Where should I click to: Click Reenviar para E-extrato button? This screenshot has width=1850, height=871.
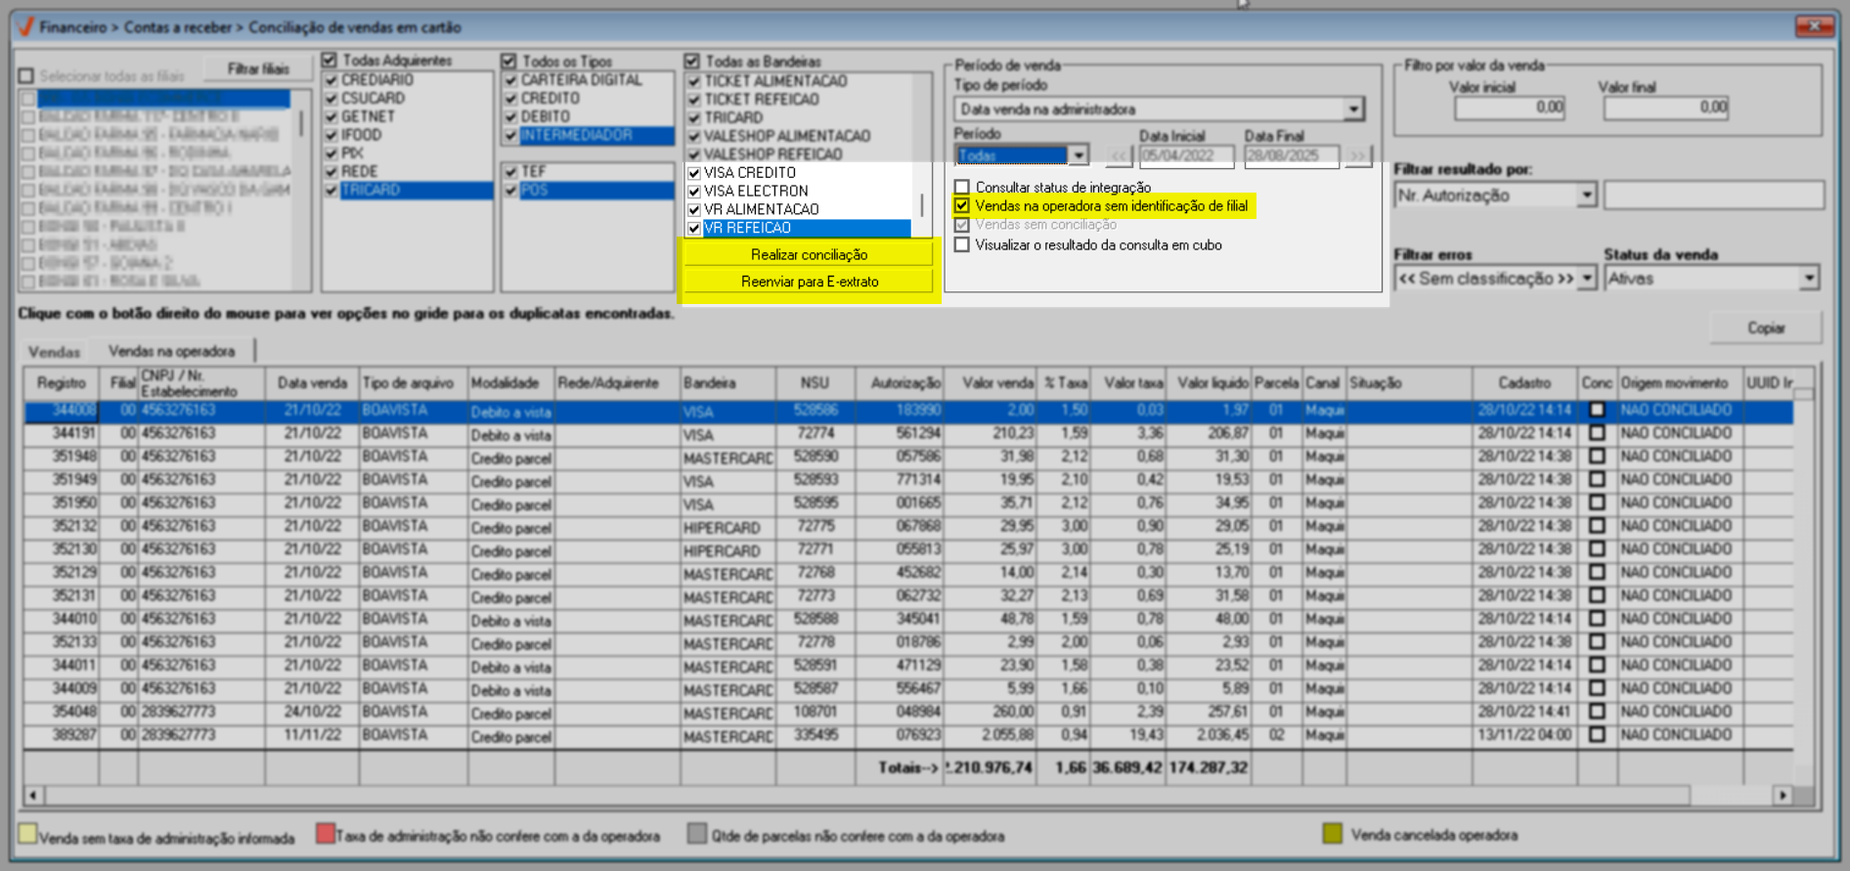(809, 282)
